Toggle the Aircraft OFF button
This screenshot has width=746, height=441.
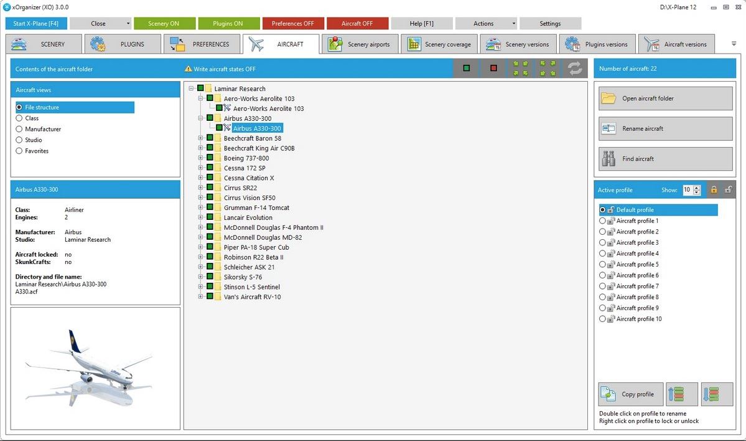click(357, 23)
